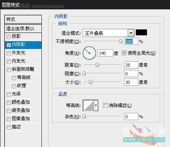Check the 等高线 sub-option checkbox

pyautogui.click(x=14, y=78)
